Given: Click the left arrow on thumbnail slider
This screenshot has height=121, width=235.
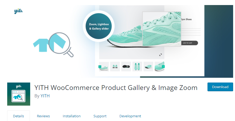Looking at the screenshot, I should 100,67.
